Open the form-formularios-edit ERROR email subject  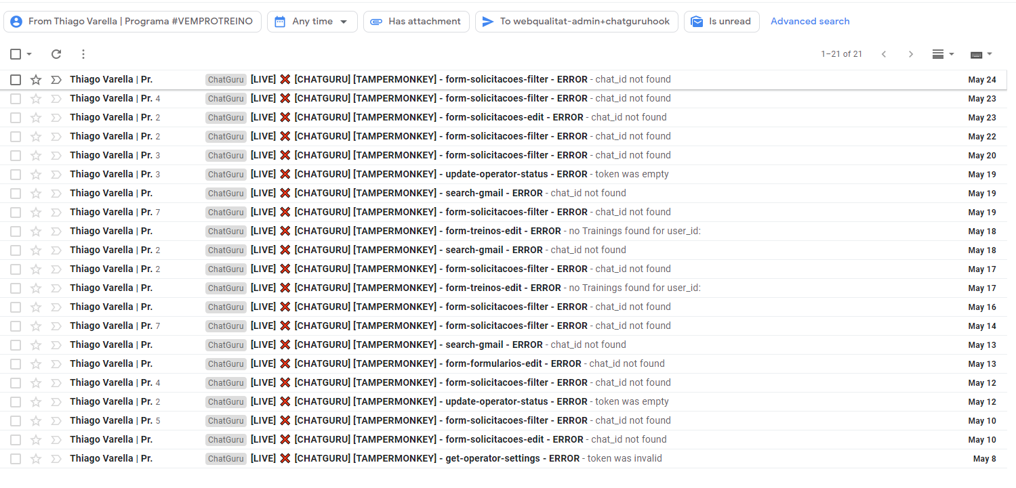[x=416, y=364]
